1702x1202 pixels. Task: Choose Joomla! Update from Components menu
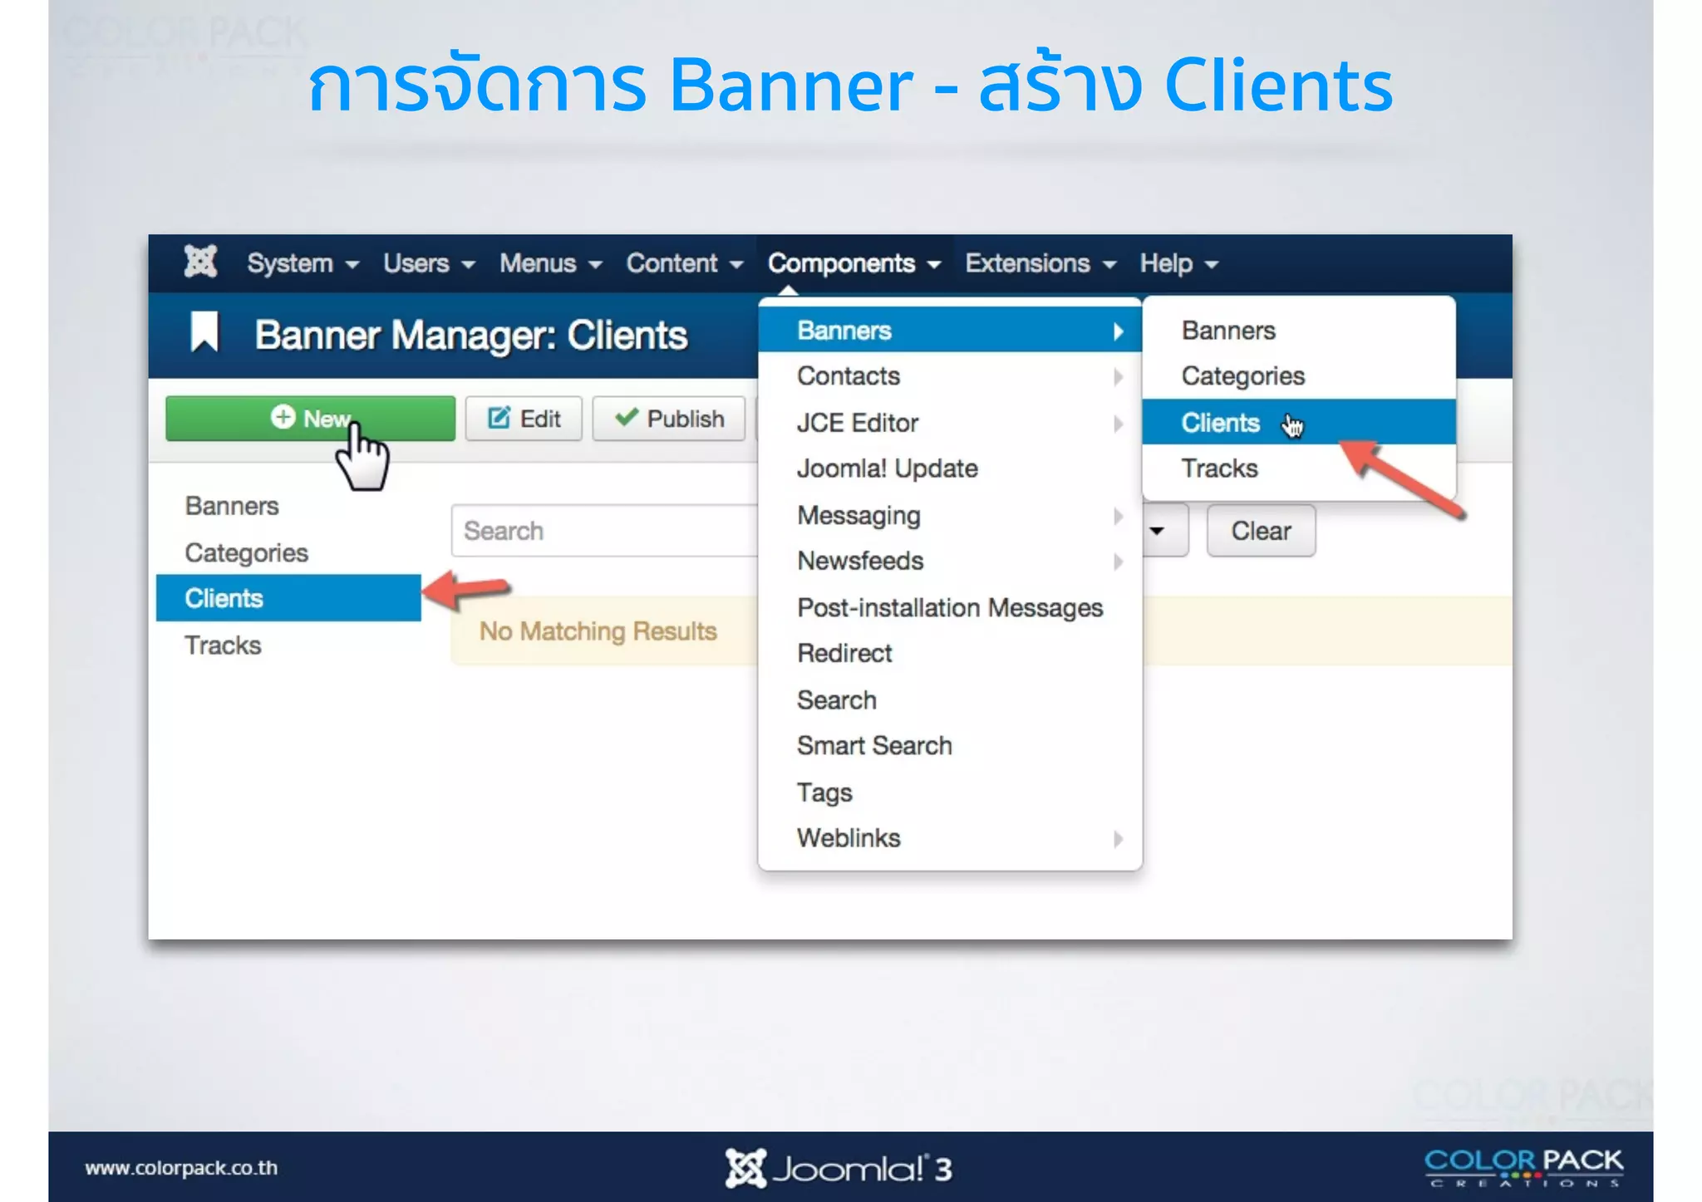[950, 469]
